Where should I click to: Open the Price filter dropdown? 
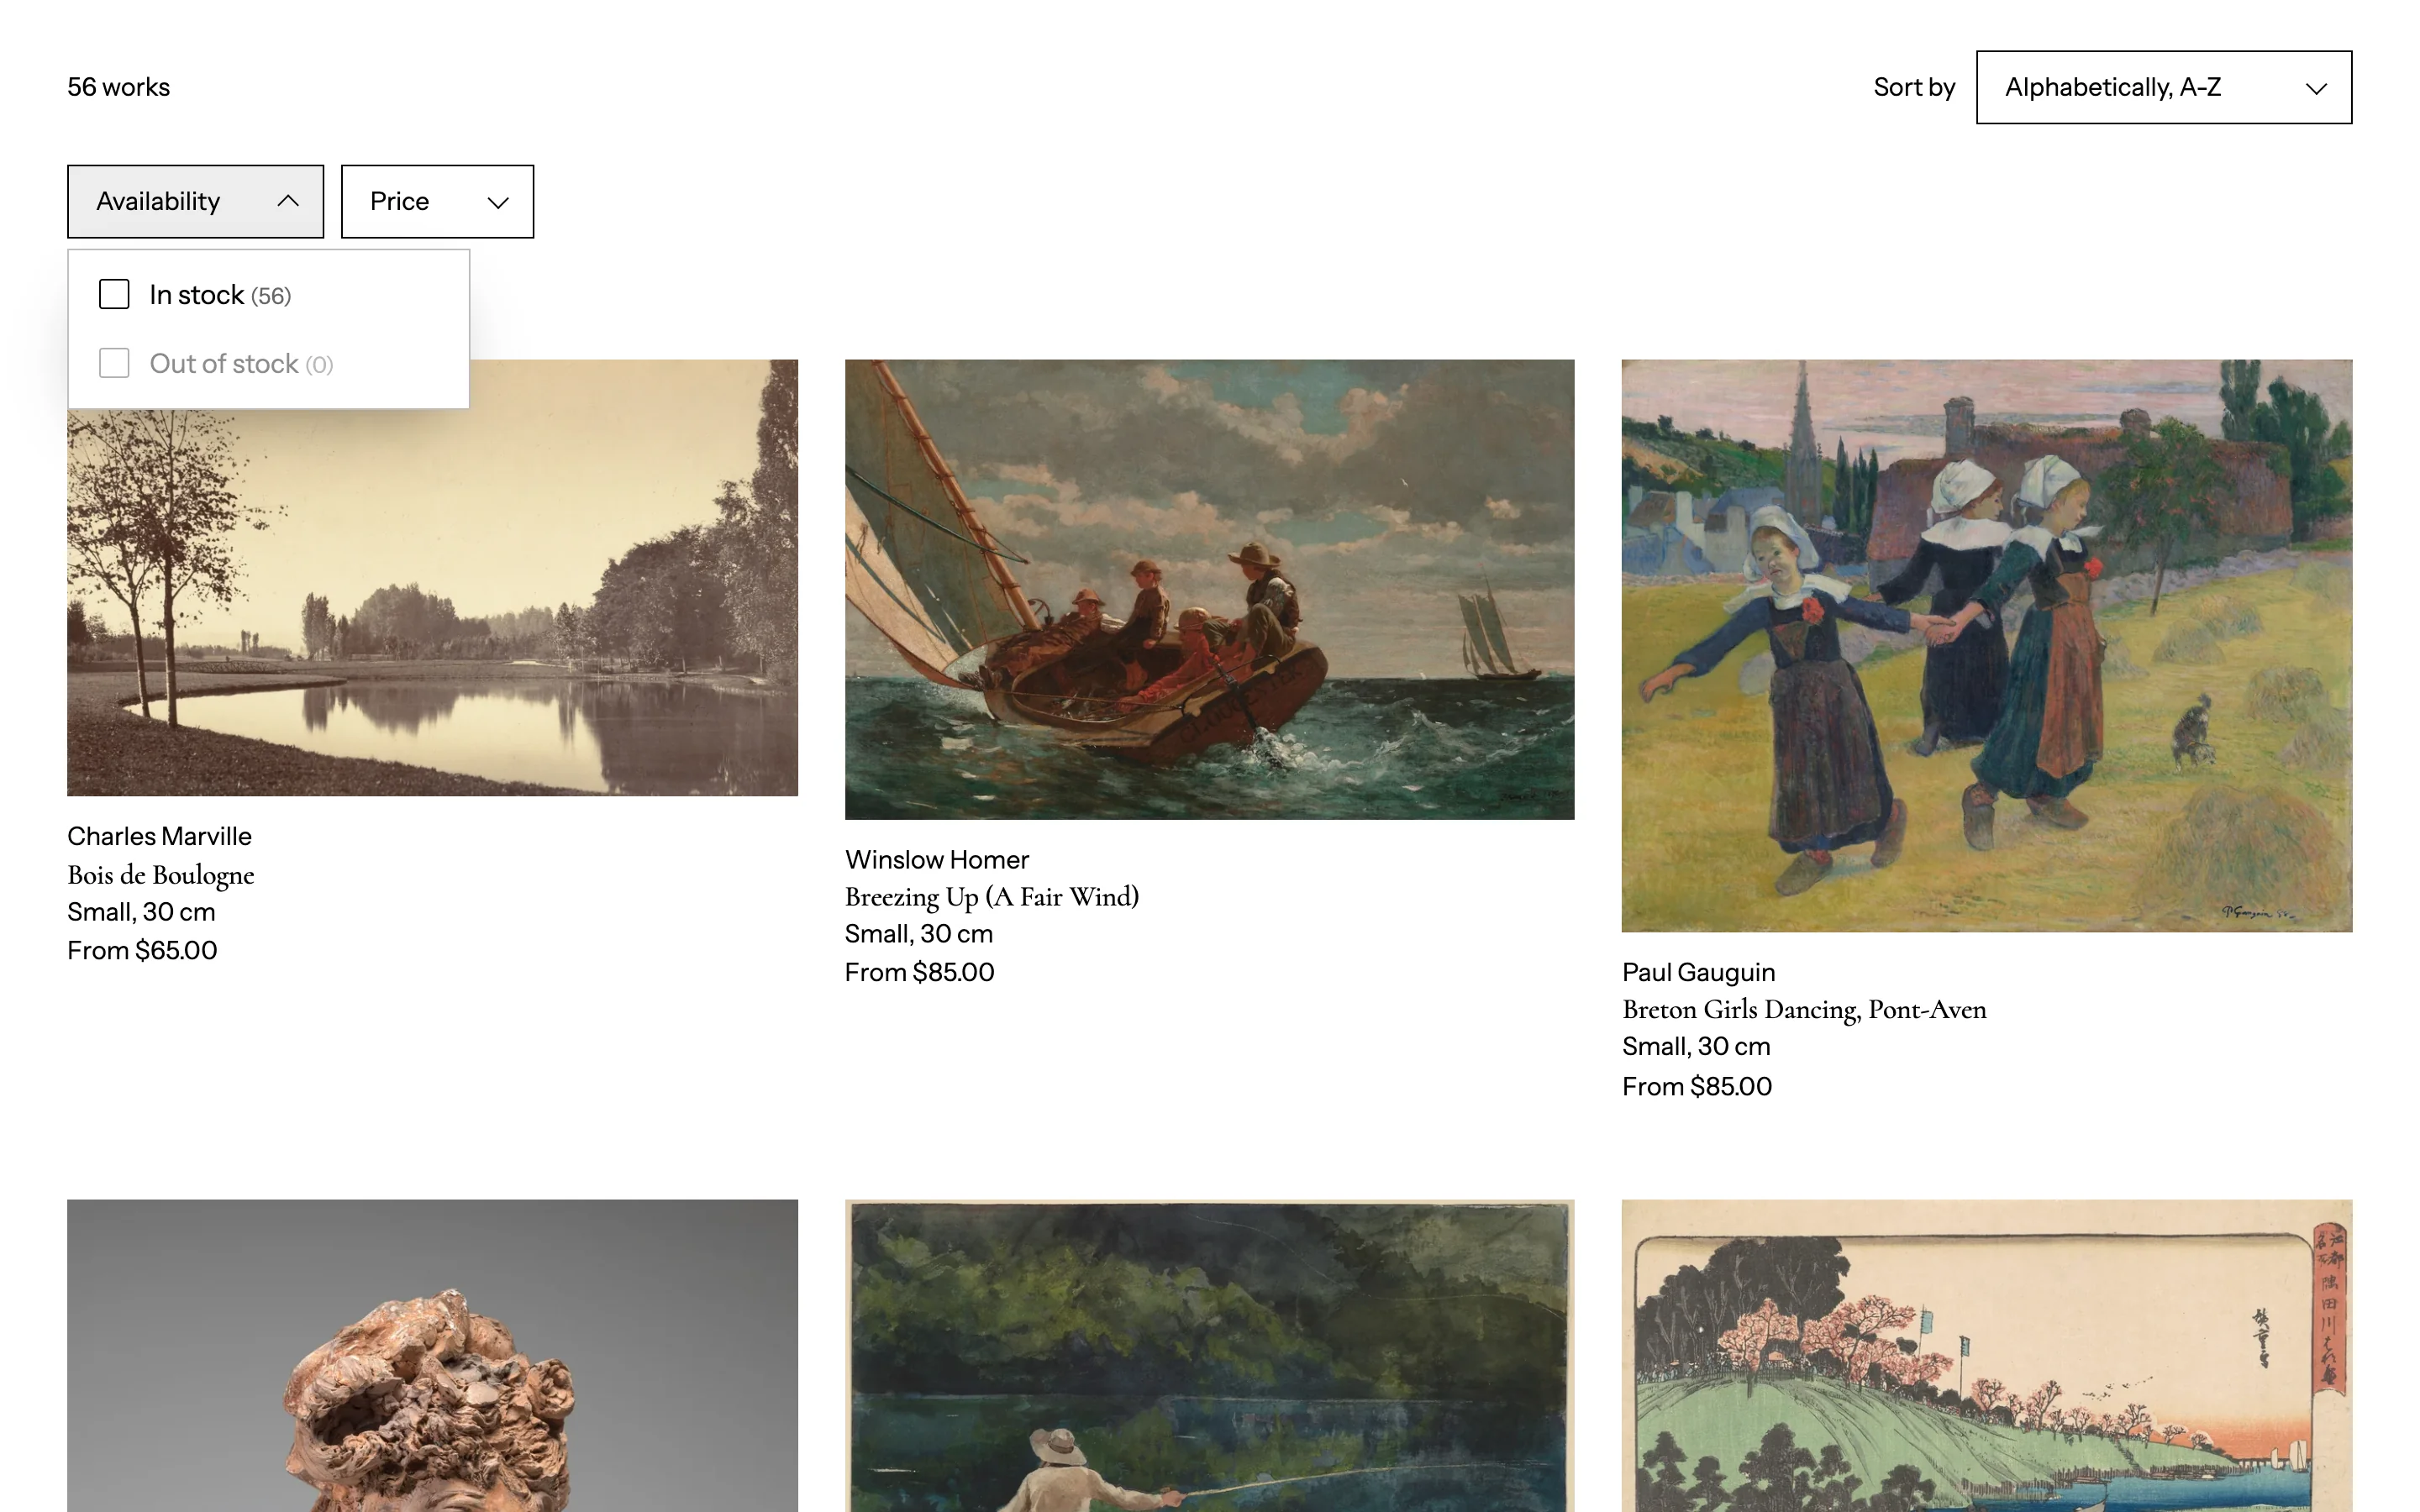(x=437, y=201)
